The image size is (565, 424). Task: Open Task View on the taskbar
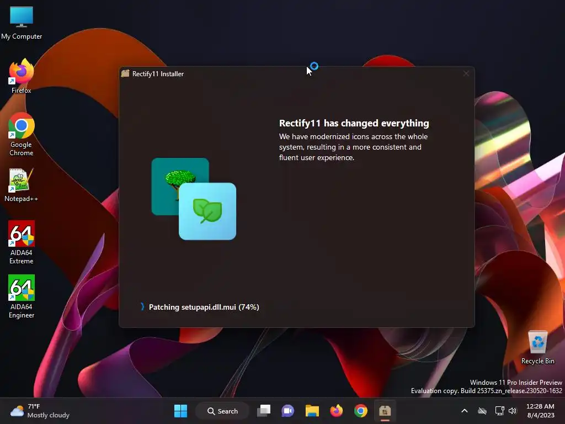coord(264,411)
